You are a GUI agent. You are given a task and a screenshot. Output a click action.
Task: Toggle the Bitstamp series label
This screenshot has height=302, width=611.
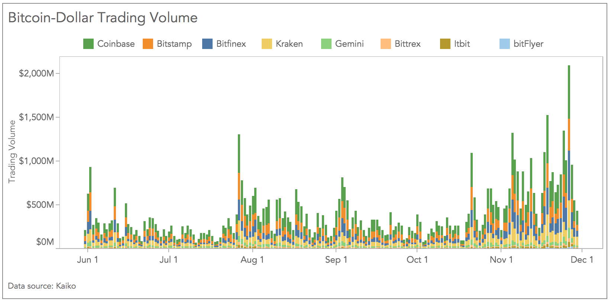click(174, 44)
